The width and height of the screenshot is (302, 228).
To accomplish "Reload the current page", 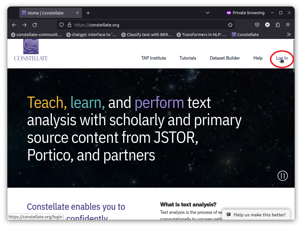I will coord(35,25).
